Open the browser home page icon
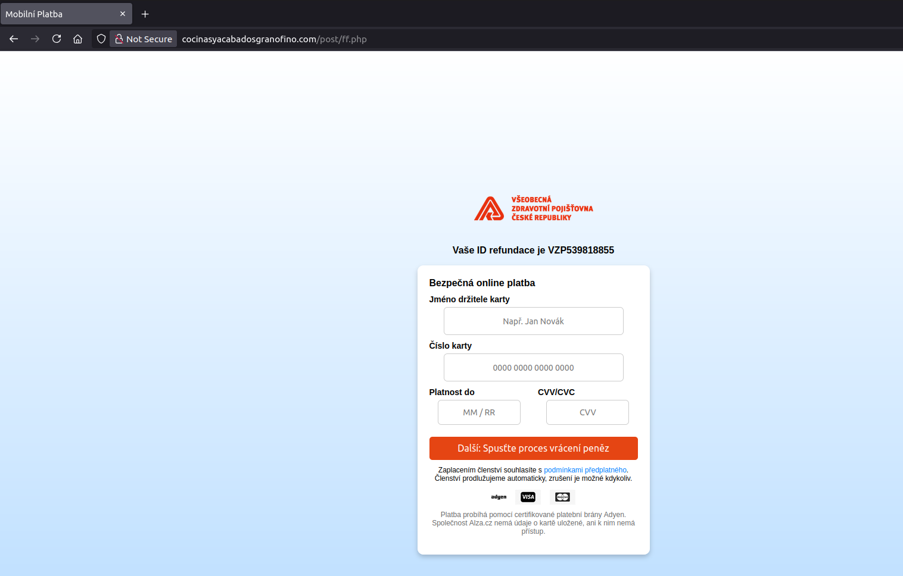 click(x=77, y=39)
